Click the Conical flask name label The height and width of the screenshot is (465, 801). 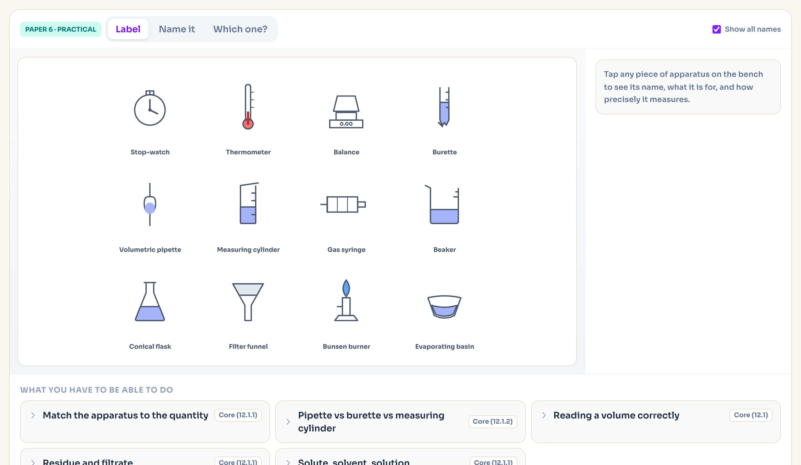(x=150, y=346)
